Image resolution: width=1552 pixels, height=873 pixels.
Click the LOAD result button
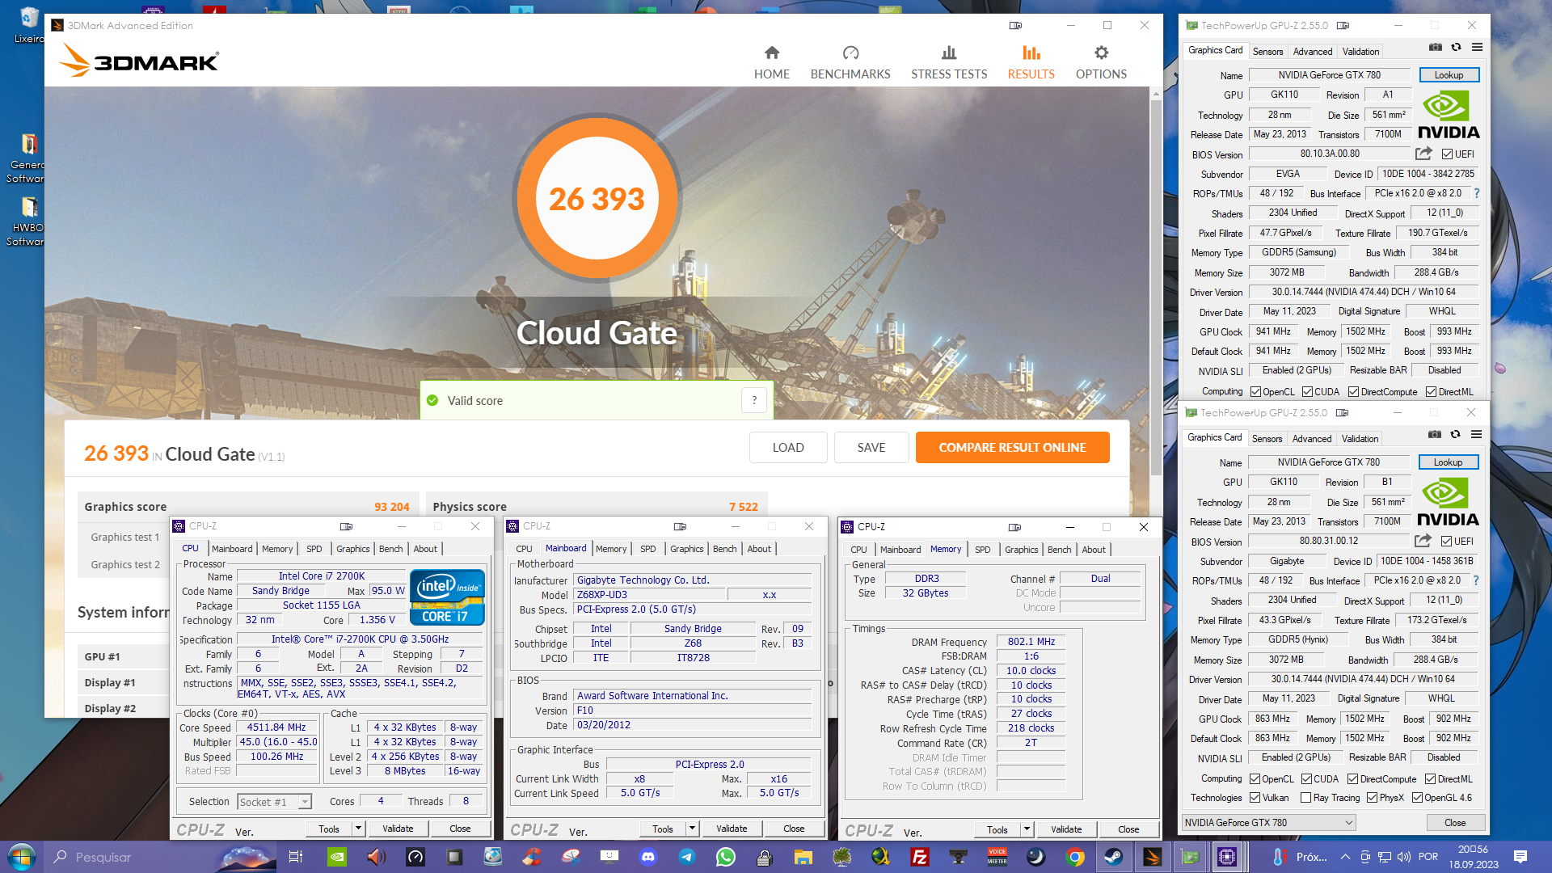pos(788,448)
